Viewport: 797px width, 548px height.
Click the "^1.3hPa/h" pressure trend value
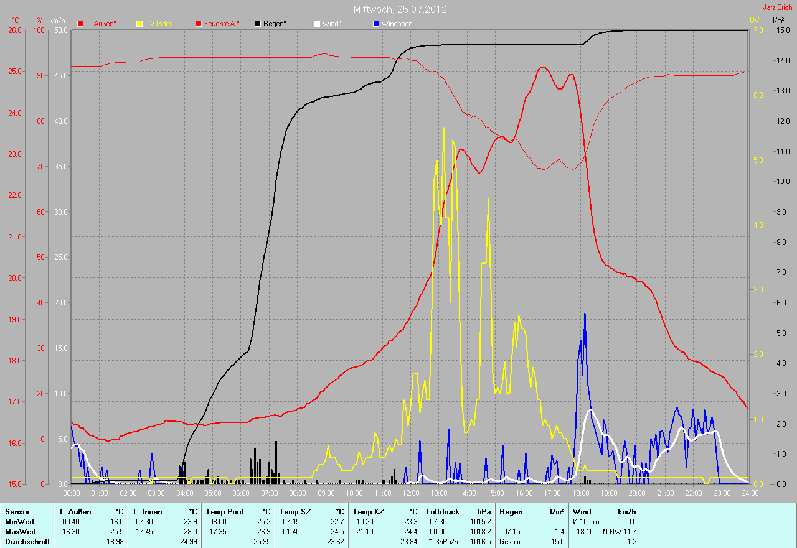[x=443, y=542]
